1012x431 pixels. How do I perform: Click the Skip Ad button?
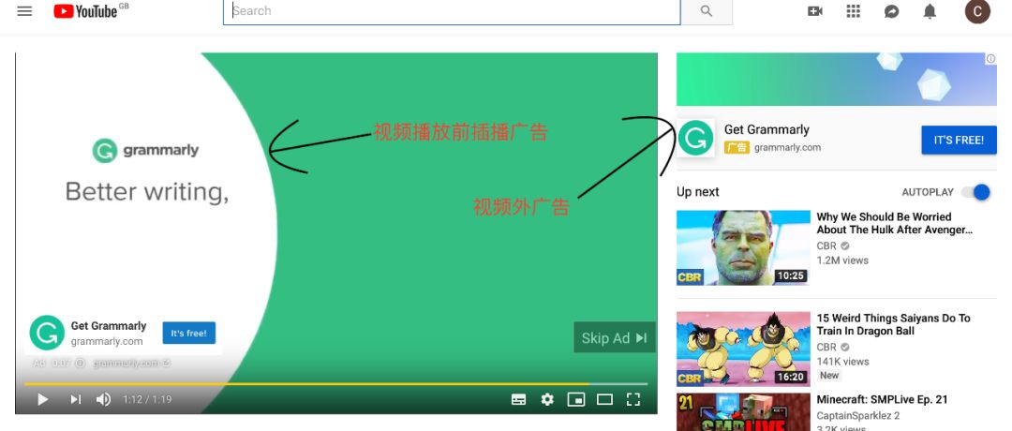click(615, 337)
